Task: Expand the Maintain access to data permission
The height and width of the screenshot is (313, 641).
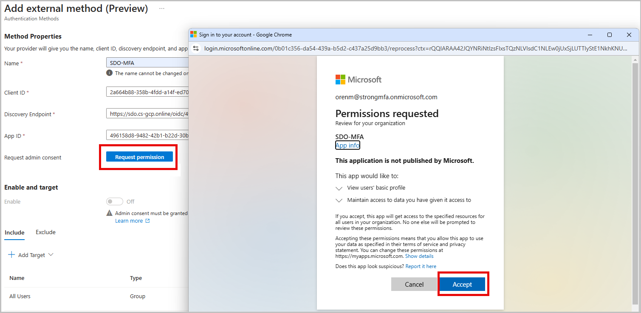Action: click(x=339, y=201)
